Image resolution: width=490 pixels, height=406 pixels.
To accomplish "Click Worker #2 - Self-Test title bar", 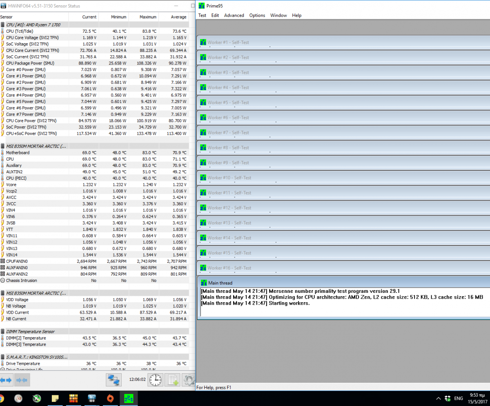I will click(x=343, y=58).
